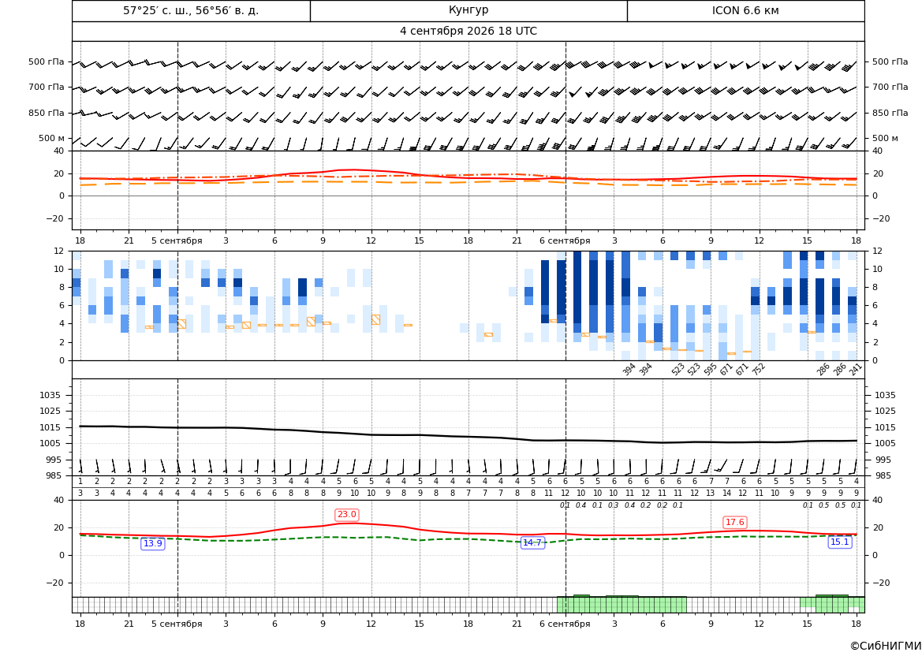Click the blue 14.7 minimum temperature label

[x=532, y=542]
